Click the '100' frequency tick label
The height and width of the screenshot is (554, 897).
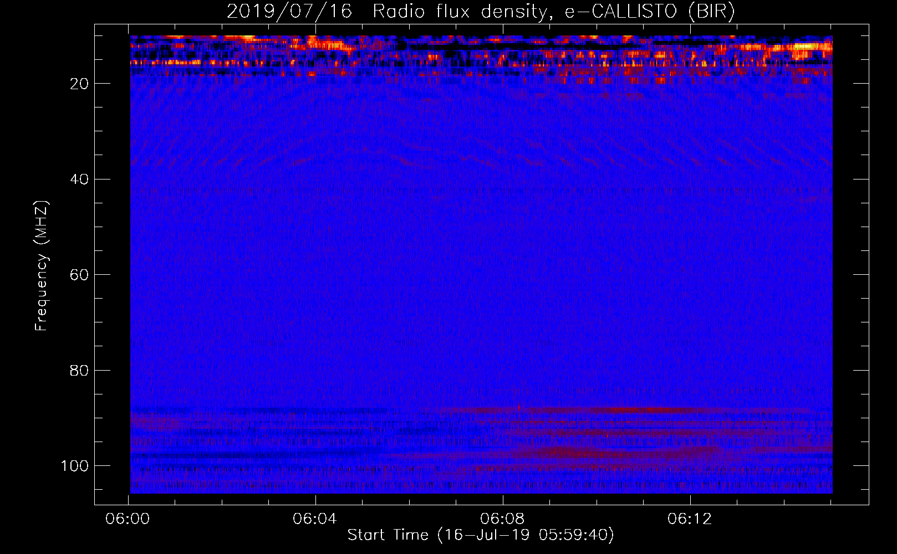(x=75, y=466)
